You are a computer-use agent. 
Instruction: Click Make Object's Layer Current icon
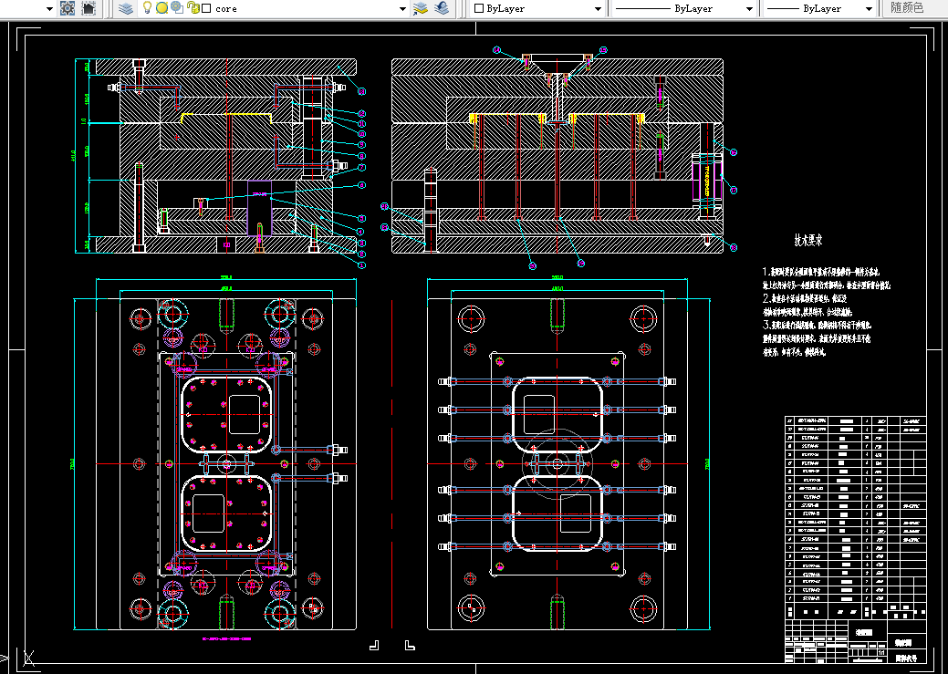[421, 8]
